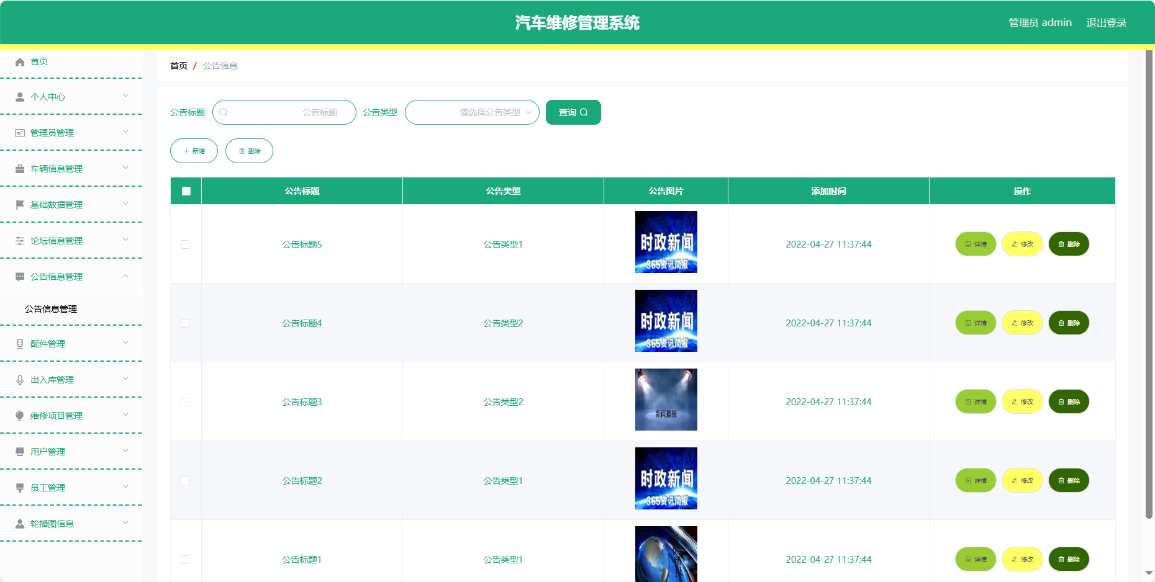The height and width of the screenshot is (582, 1155).
Task: Click the icon next to 员工管理
Action: coord(20,488)
